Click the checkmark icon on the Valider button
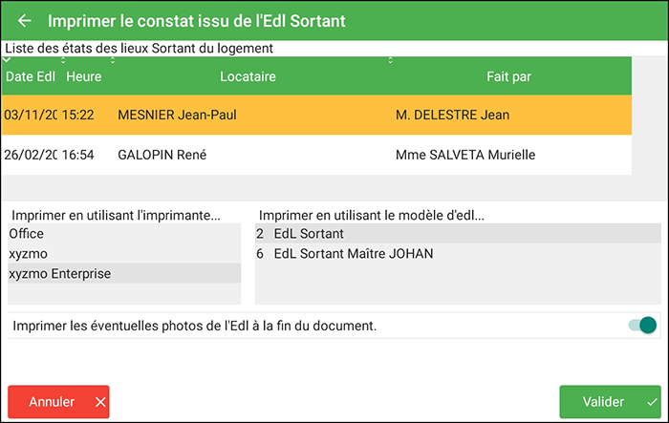 click(x=652, y=403)
